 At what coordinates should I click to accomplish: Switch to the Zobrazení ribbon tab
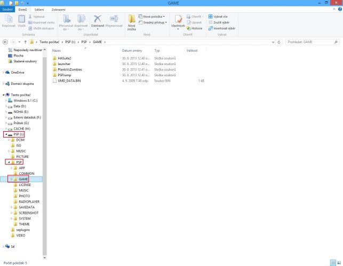point(58,10)
